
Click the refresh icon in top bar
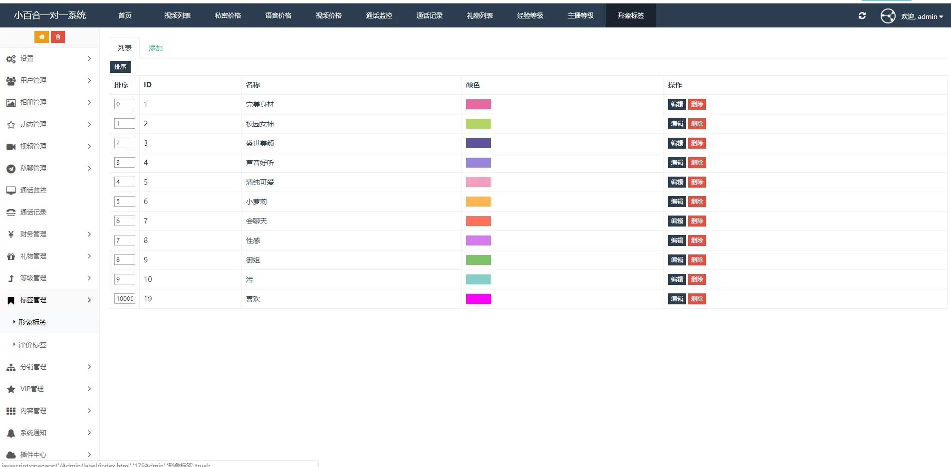862,16
